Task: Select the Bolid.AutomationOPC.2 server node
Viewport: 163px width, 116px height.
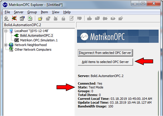Action: 33,35
